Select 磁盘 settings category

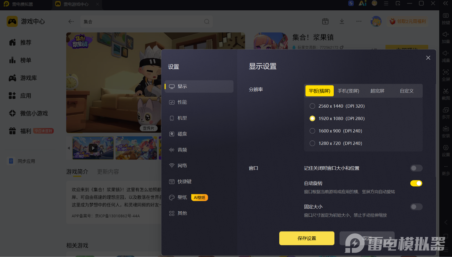tap(199, 134)
